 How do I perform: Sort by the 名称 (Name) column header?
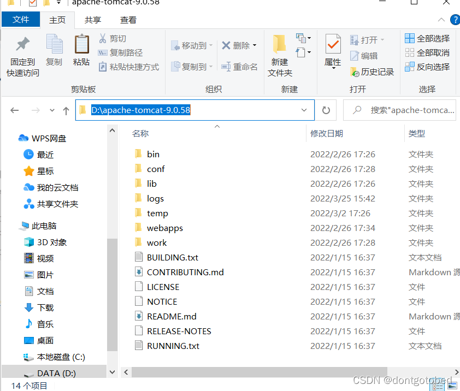[x=140, y=134]
